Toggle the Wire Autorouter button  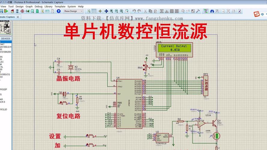point(206,11)
